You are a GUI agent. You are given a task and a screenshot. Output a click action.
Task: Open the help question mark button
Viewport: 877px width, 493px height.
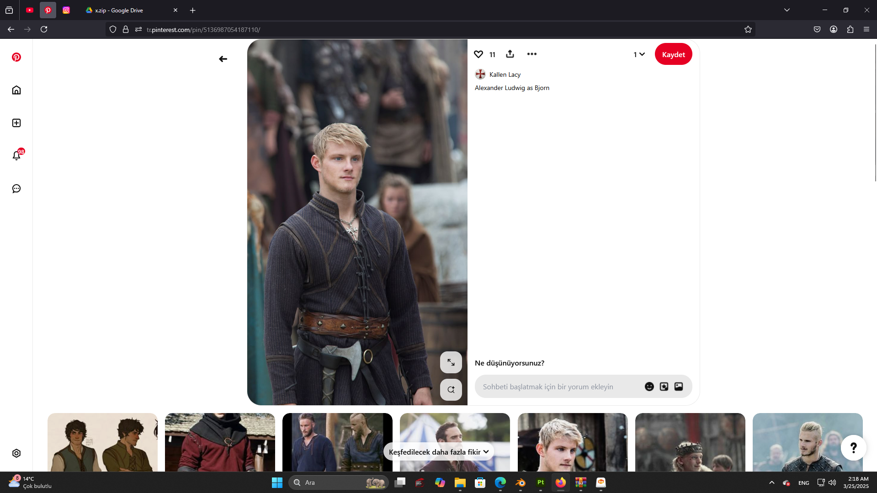click(853, 448)
